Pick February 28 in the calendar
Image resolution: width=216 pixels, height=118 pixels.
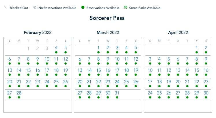19,93
